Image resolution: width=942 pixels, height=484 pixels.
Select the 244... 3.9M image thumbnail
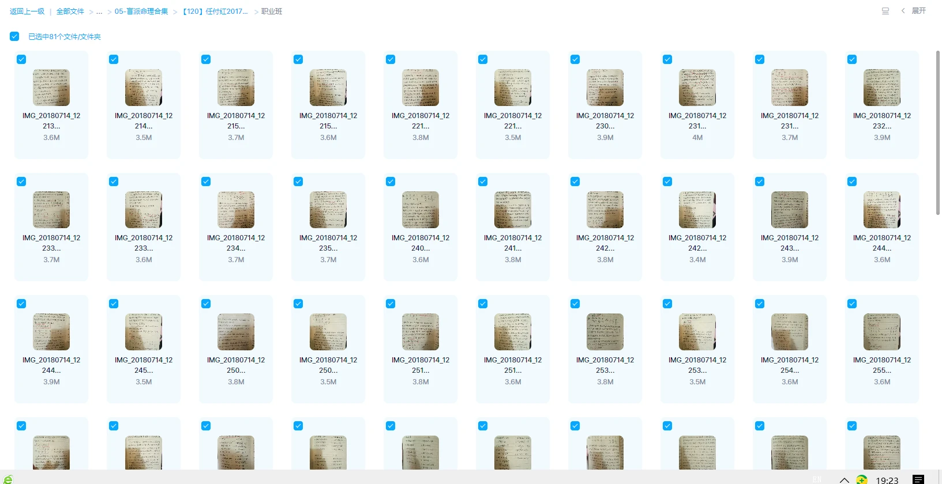click(51, 332)
